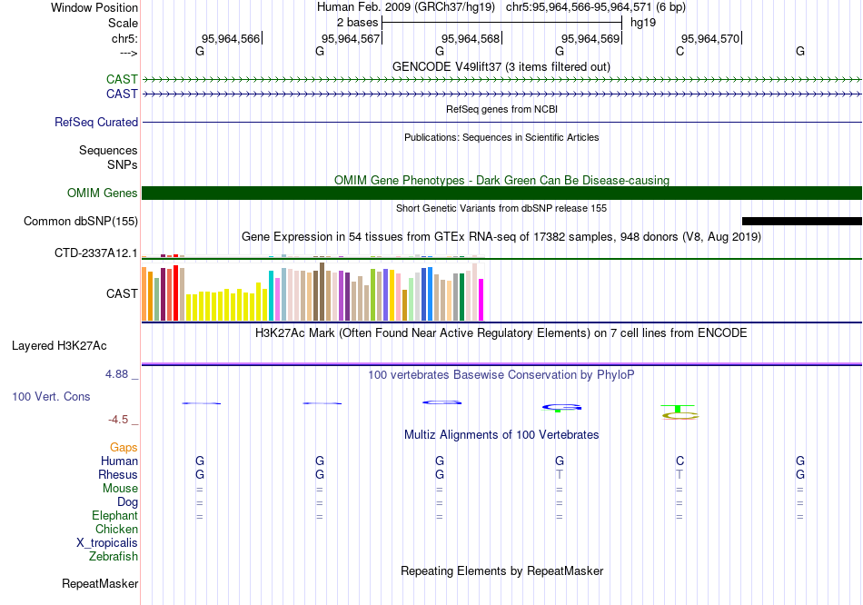This screenshot has height=605, width=863.
Task: Click the Scale row label
Action: 123,23
